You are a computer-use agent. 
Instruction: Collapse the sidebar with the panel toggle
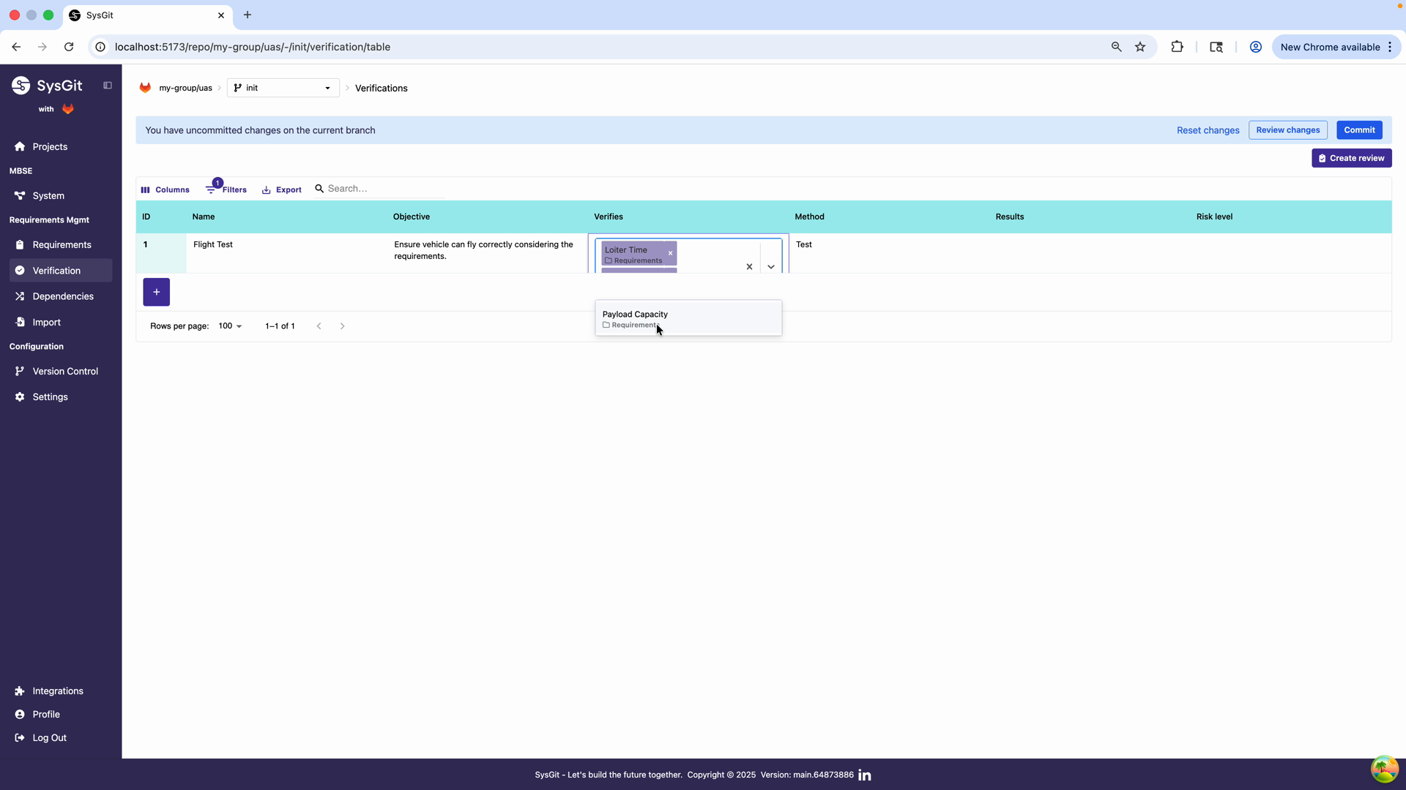click(108, 85)
